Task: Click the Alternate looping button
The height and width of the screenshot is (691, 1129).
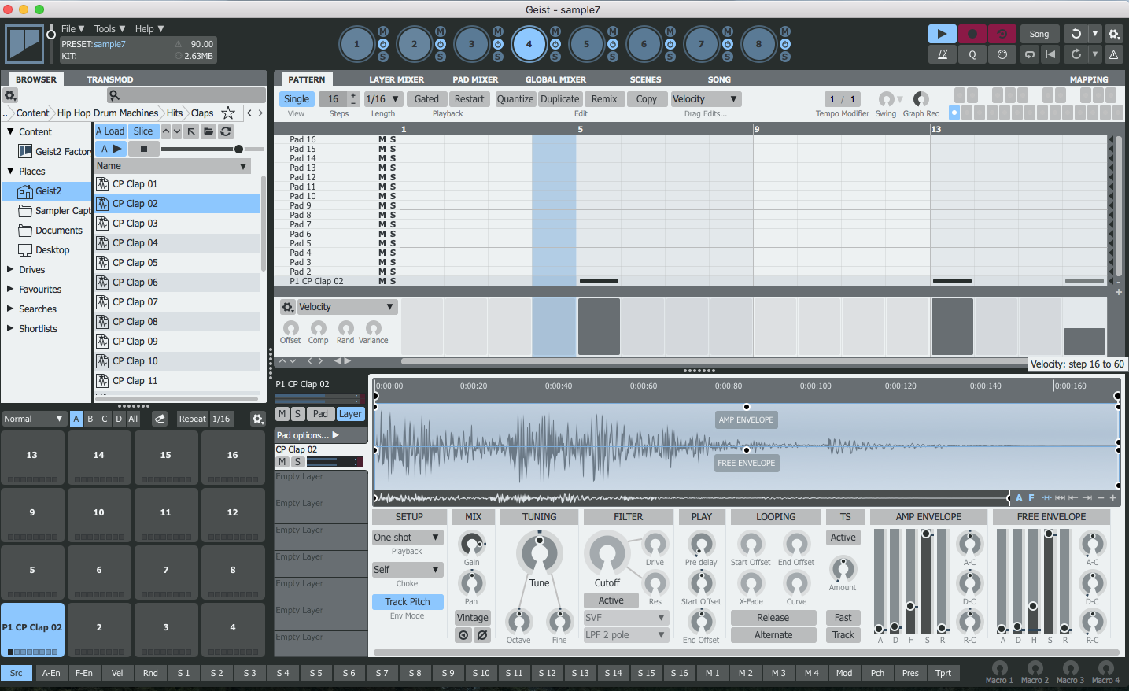Action: point(773,635)
